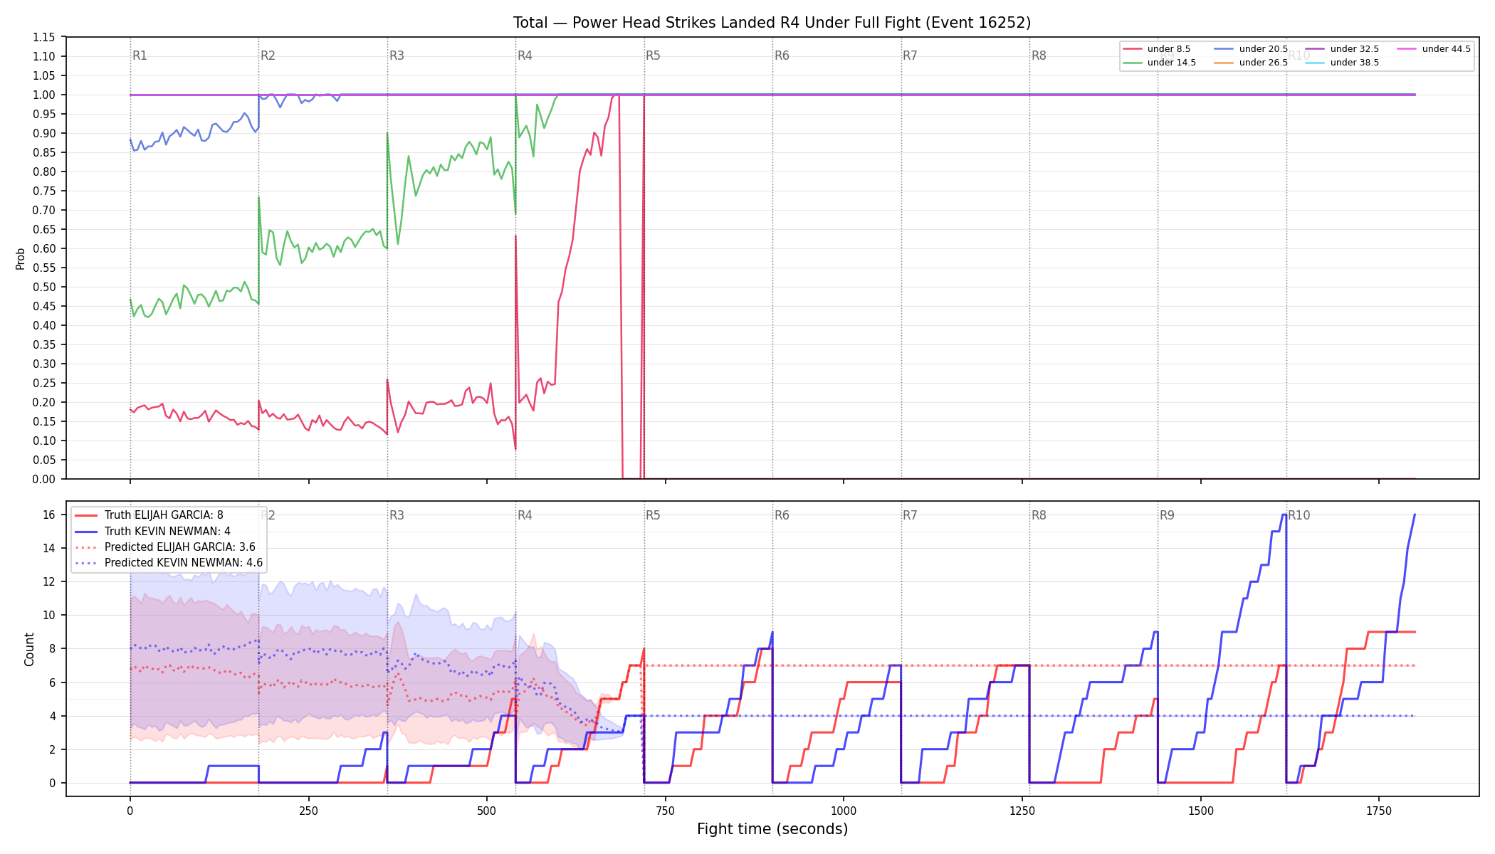Click the 12 tick label on the Count axis
The width and height of the screenshot is (1495, 854).
49,582
